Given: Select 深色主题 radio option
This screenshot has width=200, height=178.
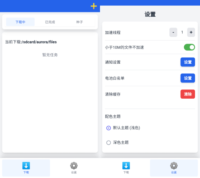Looking at the screenshot, I should coord(109,142).
